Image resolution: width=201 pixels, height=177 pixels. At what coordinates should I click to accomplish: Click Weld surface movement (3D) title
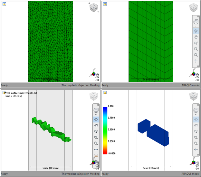click(x=21, y=93)
